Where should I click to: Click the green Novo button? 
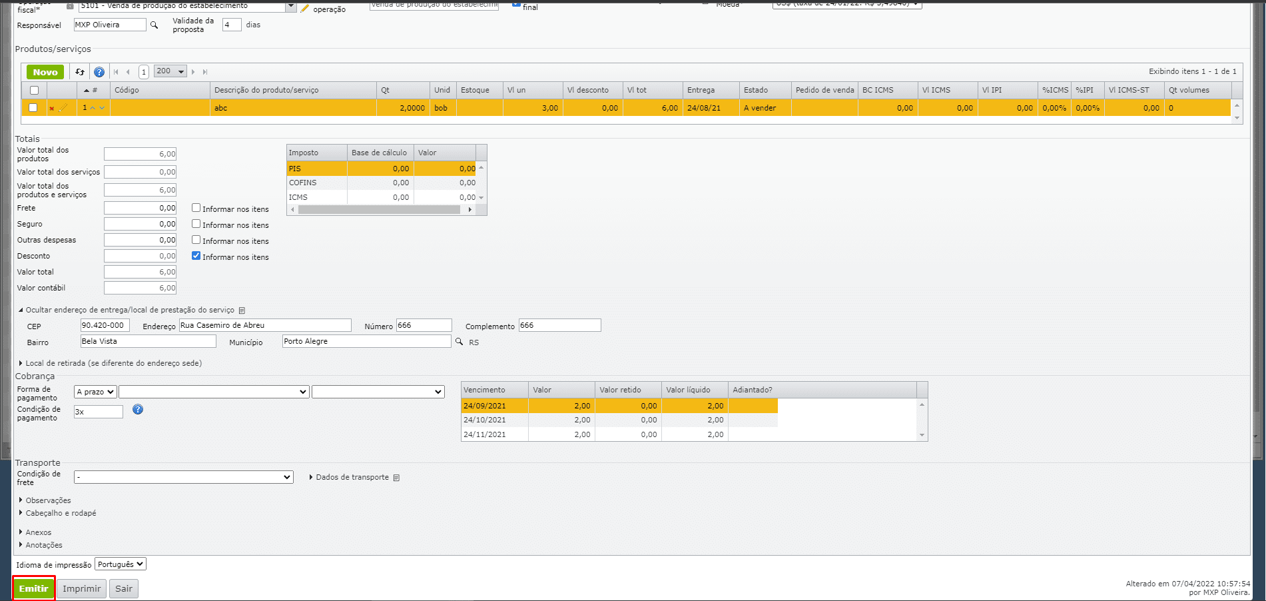[x=45, y=72]
